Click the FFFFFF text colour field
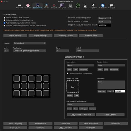This screenshot has width=131, height=131. point(120,91)
